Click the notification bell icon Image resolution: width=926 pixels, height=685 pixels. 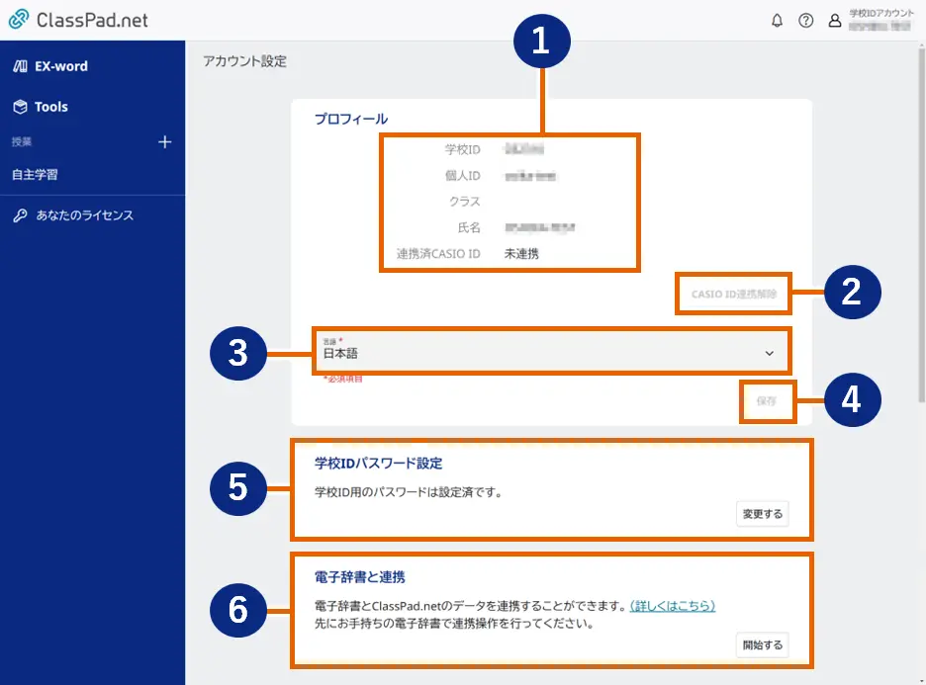point(778,20)
